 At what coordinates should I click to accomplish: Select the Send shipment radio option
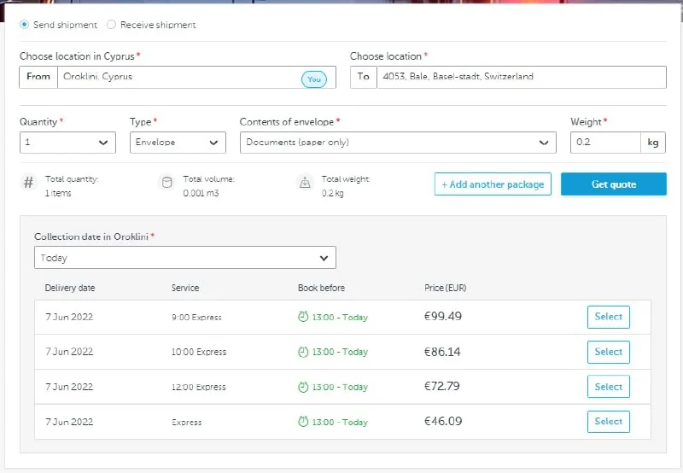click(25, 25)
